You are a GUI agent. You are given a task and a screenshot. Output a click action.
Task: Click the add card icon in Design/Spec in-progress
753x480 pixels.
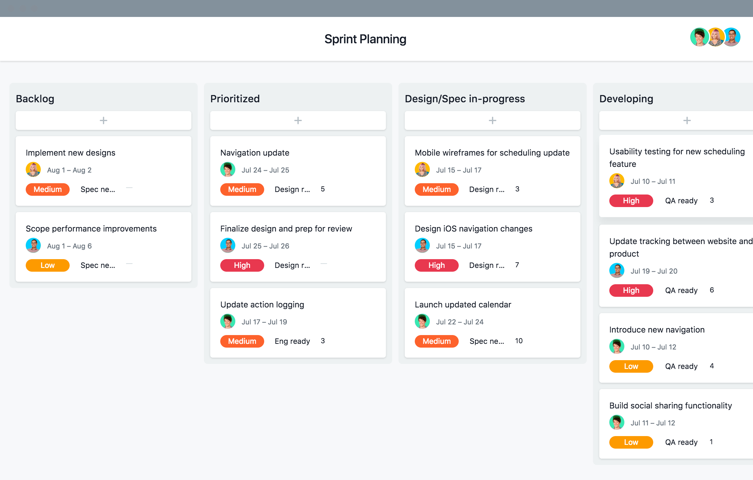(492, 120)
